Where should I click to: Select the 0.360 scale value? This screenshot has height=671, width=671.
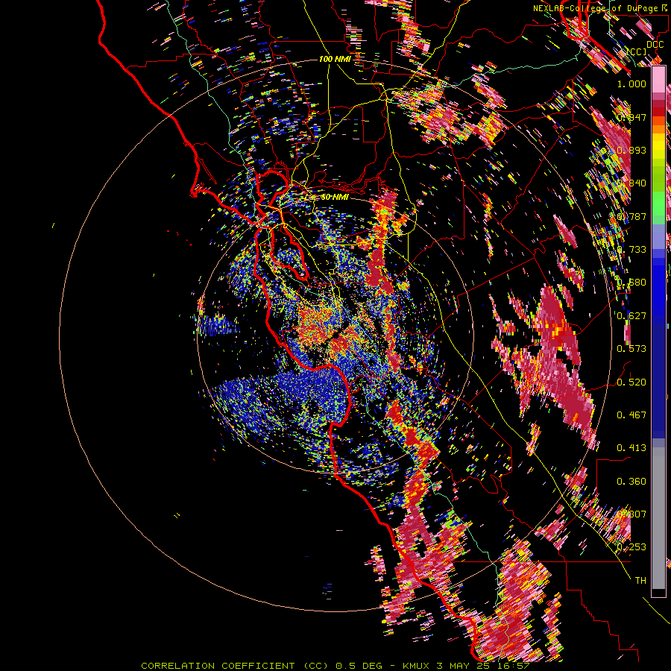[631, 482]
